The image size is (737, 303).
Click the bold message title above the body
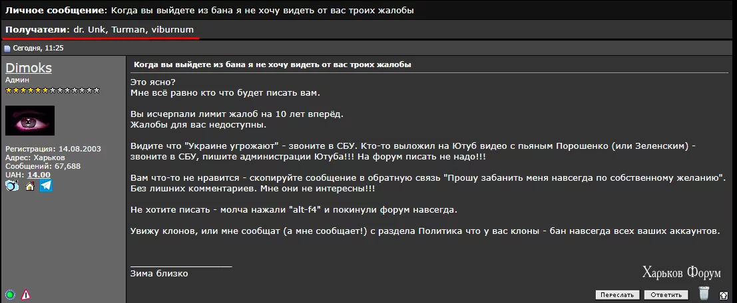pos(272,64)
